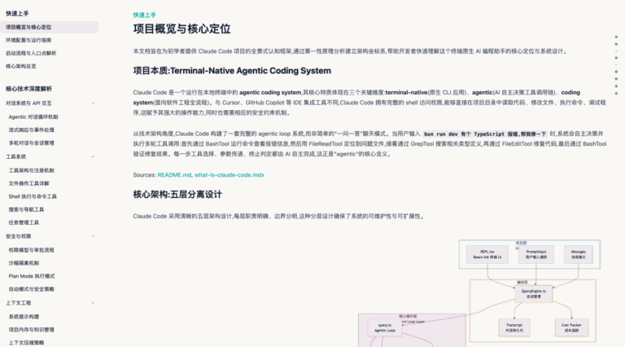Click the 快速上手 breadcrumb above title
Viewport: 625px width, 347px height.
144,15
